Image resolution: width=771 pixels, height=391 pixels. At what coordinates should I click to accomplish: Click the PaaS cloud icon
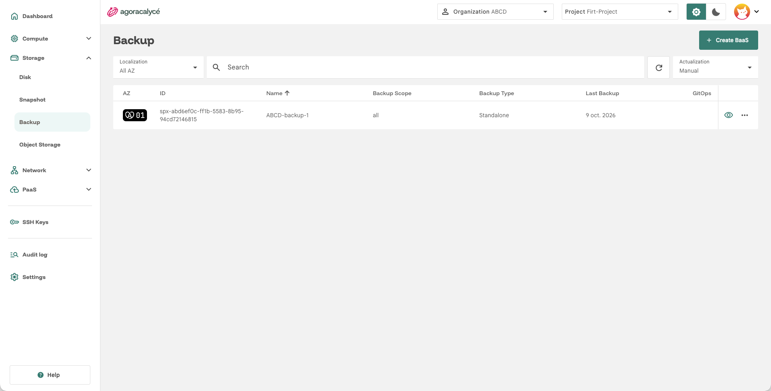(14, 189)
